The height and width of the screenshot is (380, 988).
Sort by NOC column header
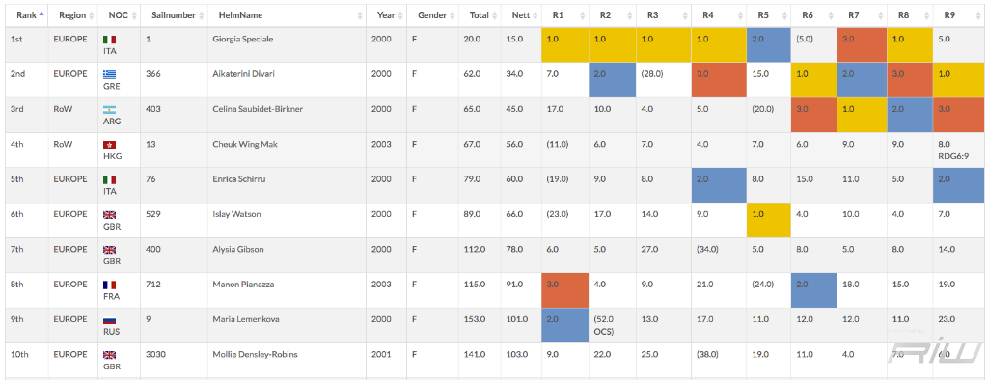click(x=119, y=15)
